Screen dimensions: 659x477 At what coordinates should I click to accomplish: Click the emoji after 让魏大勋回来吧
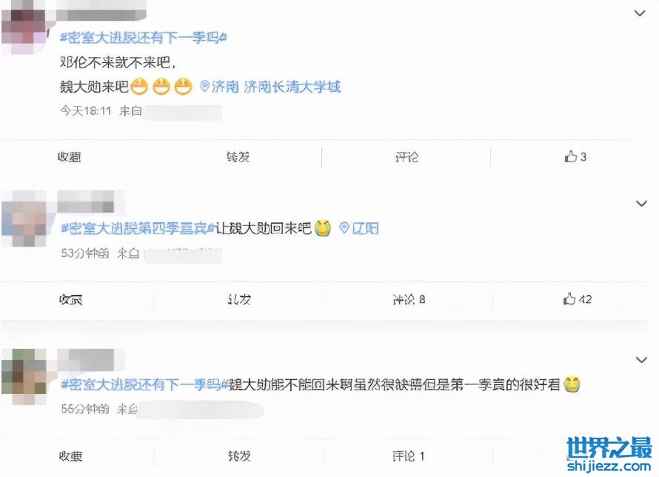[x=323, y=228]
